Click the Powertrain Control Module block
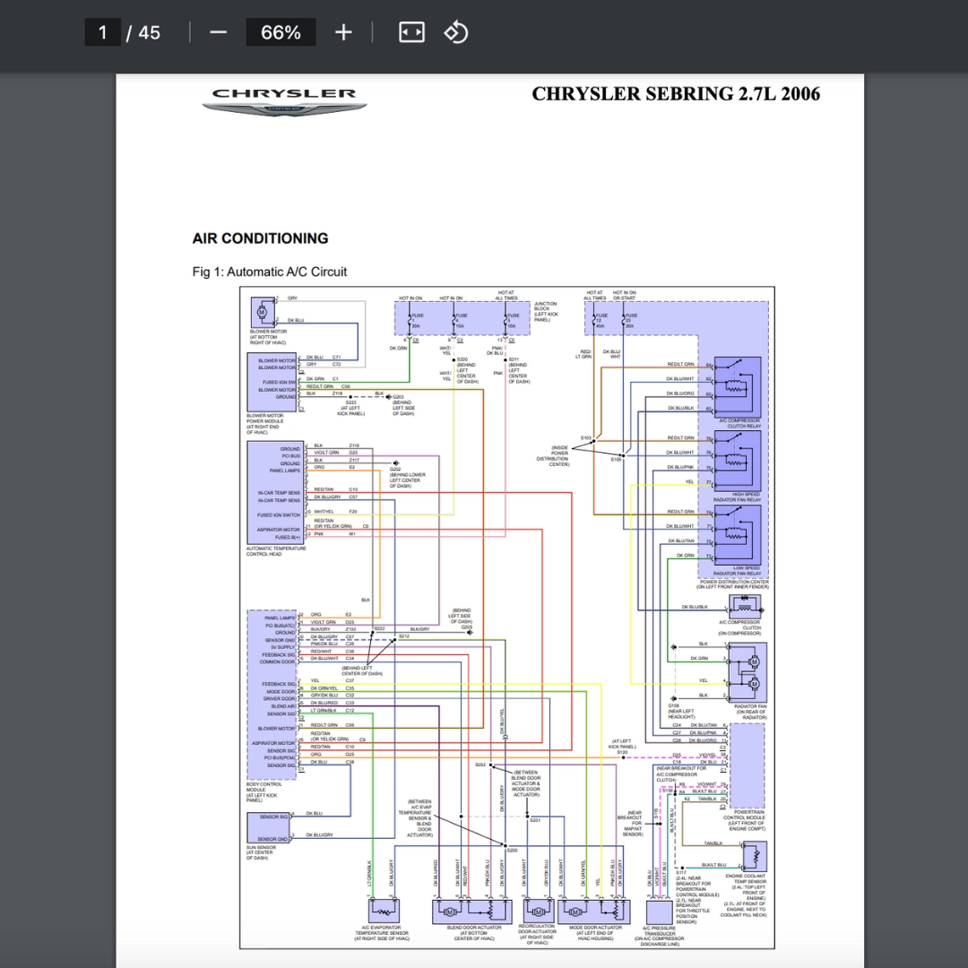Screen dimensions: 968x968 point(747,765)
